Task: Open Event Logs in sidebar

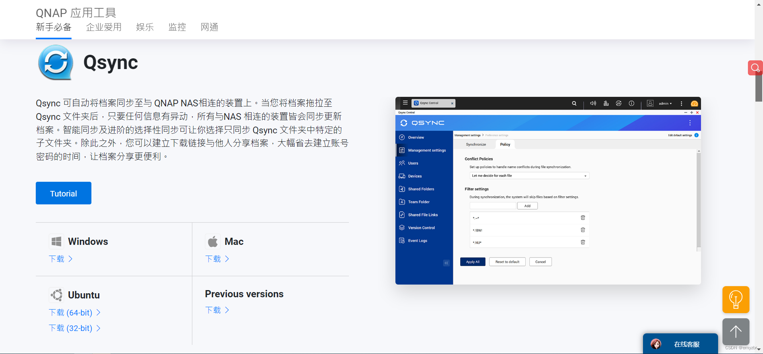Action: (x=424, y=240)
